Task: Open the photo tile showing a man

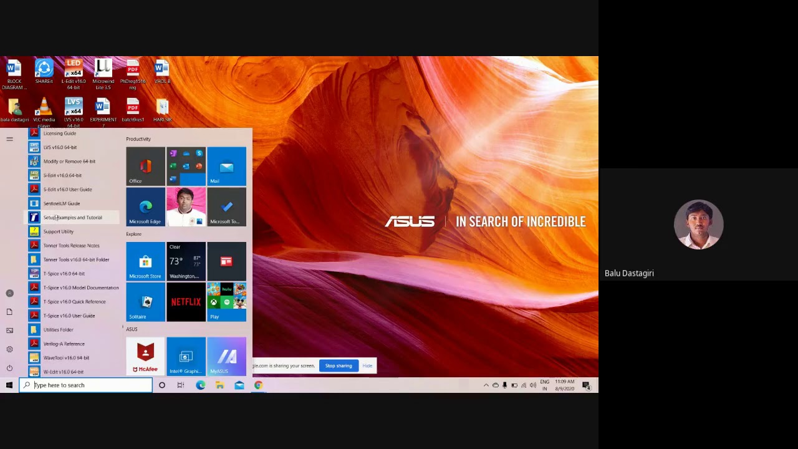Action: [x=186, y=207]
